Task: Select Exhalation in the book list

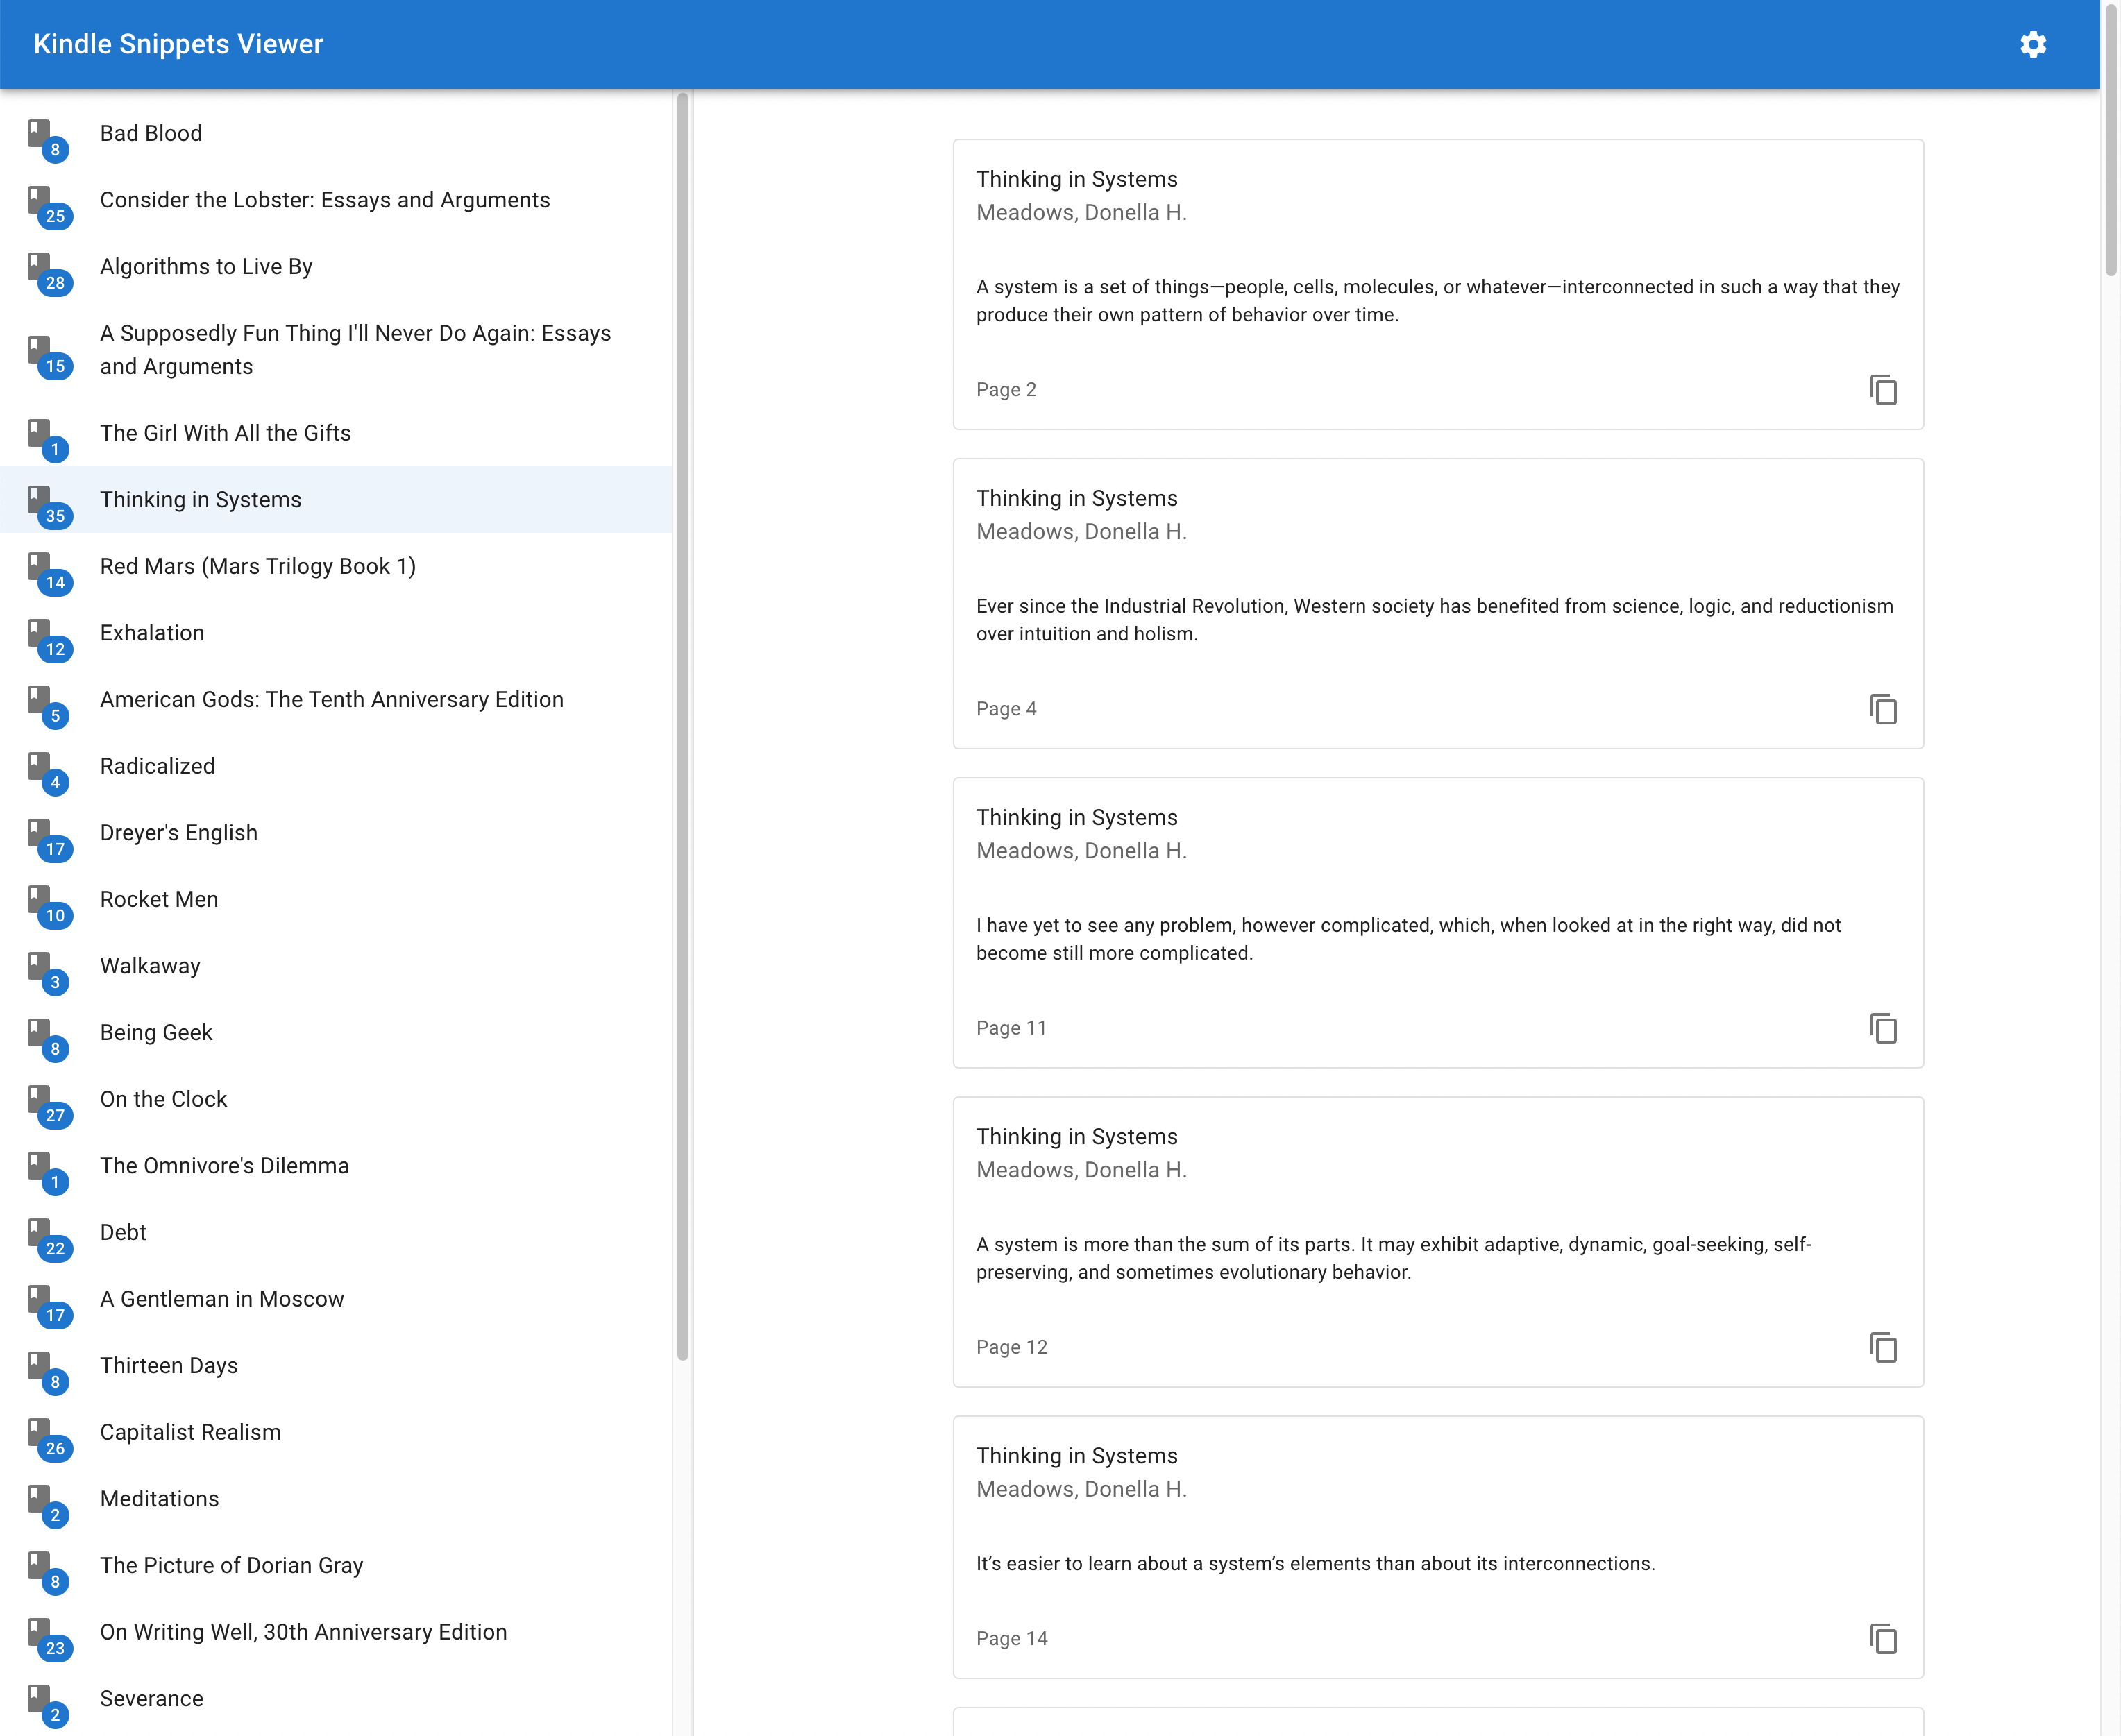Action: click(152, 632)
